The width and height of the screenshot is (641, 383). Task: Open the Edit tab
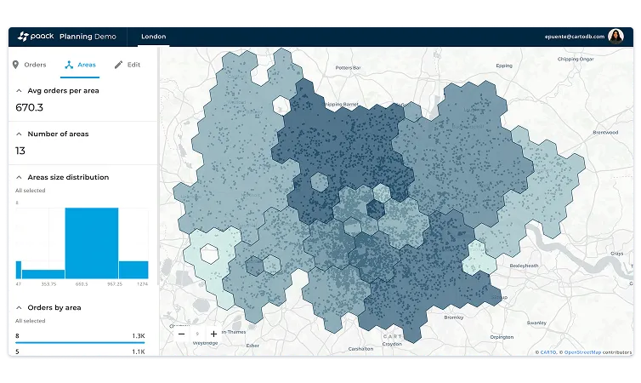tap(127, 65)
